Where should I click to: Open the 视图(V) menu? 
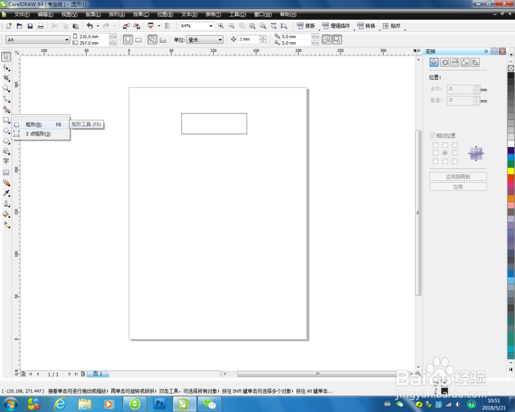pos(70,14)
